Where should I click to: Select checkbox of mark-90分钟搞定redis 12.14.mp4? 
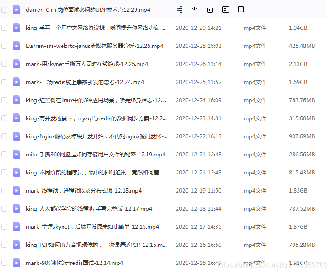click(x=4, y=263)
